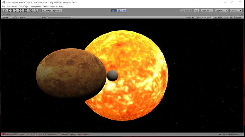Pause the running game

(119, 11)
